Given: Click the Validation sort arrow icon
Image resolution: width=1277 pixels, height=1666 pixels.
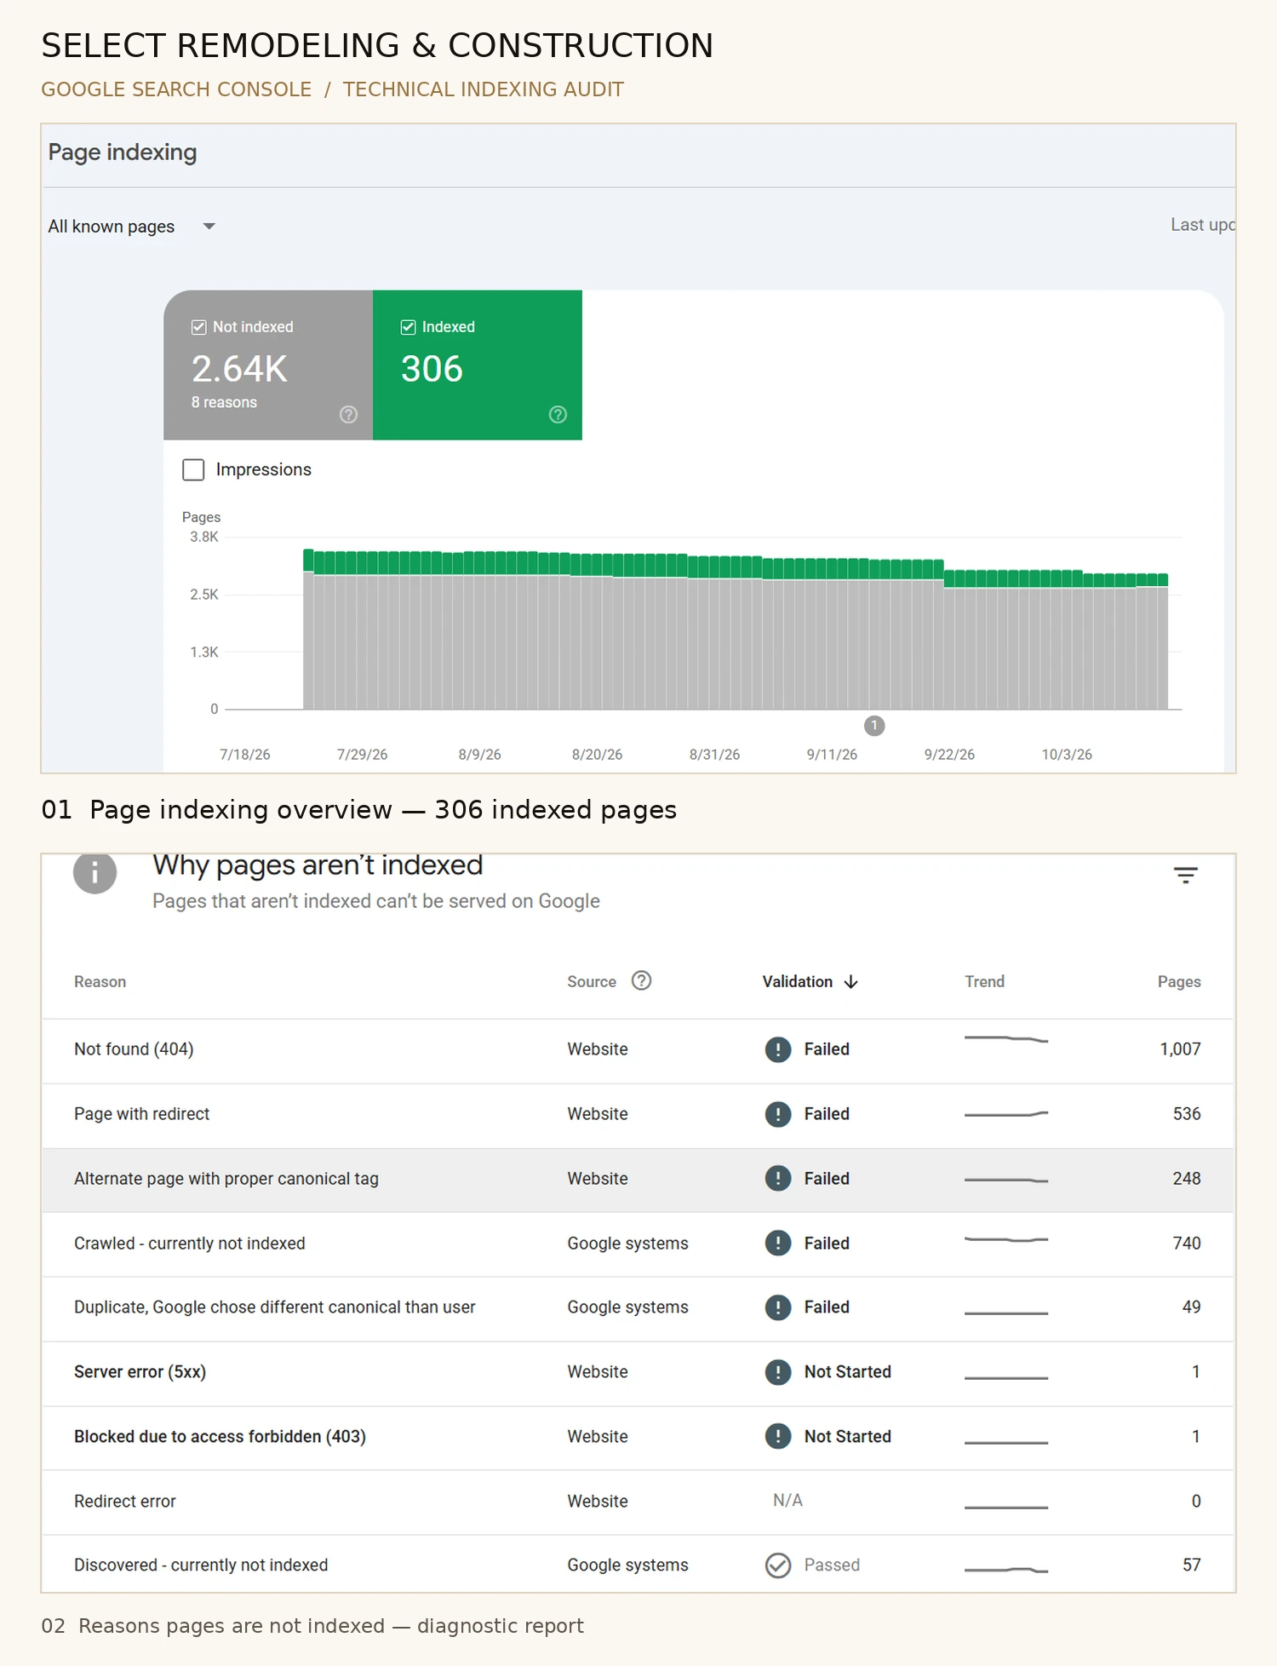Looking at the screenshot, I should coord(850,982).
